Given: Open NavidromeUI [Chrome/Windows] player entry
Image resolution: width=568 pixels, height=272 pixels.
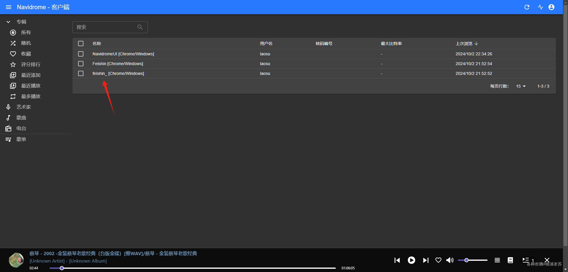Looking at the screenshot, I should 123,54.
